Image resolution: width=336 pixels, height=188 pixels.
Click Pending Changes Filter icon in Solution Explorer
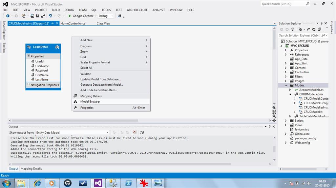(x=301, y=29)
